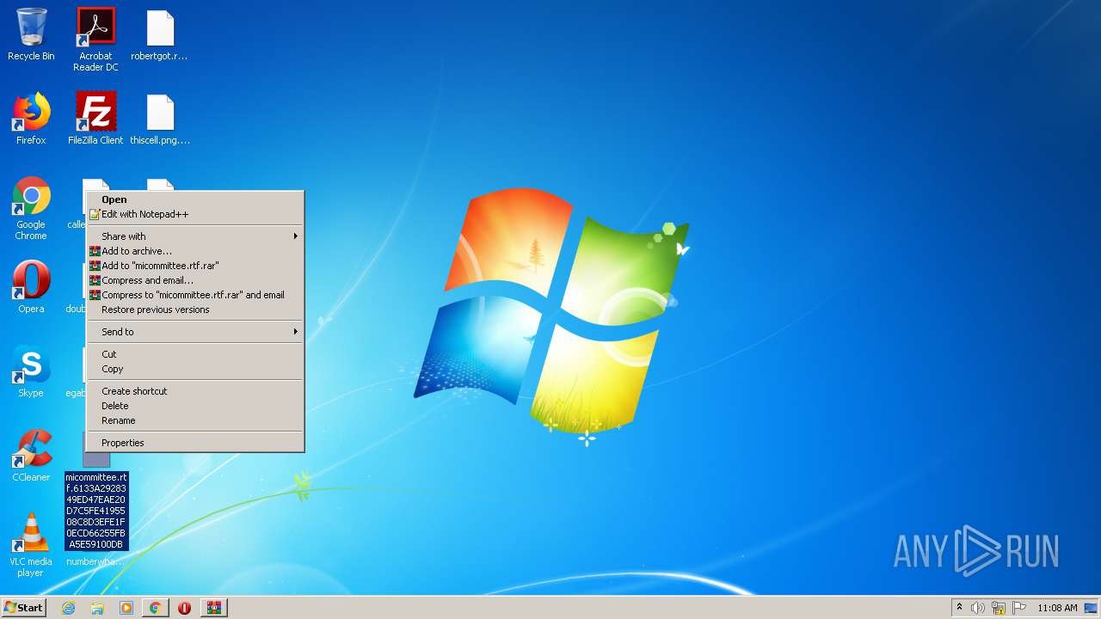Choose Copy in the context menu
The width and height of the screenshot is (1101, 619).
point(195,369)
